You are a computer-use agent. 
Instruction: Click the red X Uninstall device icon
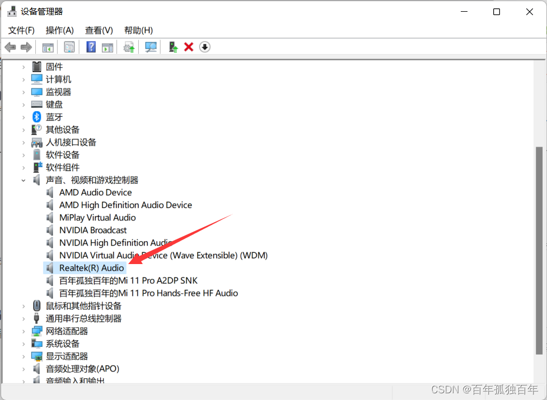[189, 47]
